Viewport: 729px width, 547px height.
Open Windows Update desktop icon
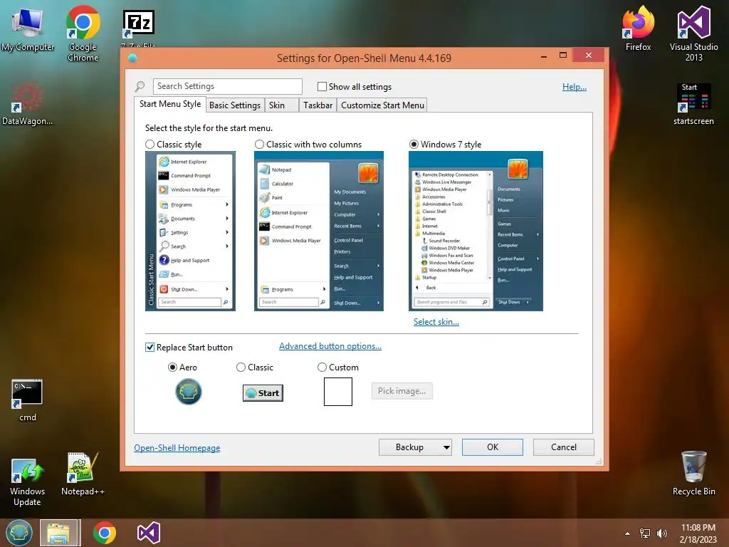click(28, 482)
